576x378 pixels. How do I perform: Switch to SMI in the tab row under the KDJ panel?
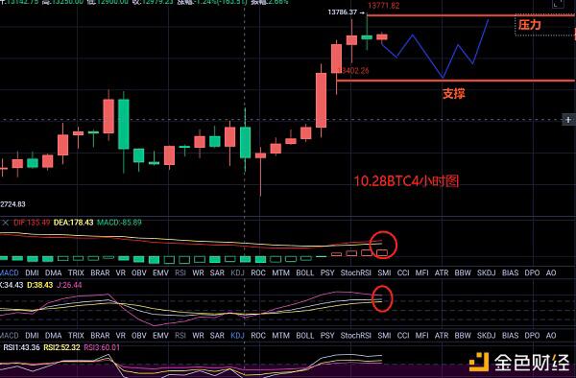click(x=384, y=336)
